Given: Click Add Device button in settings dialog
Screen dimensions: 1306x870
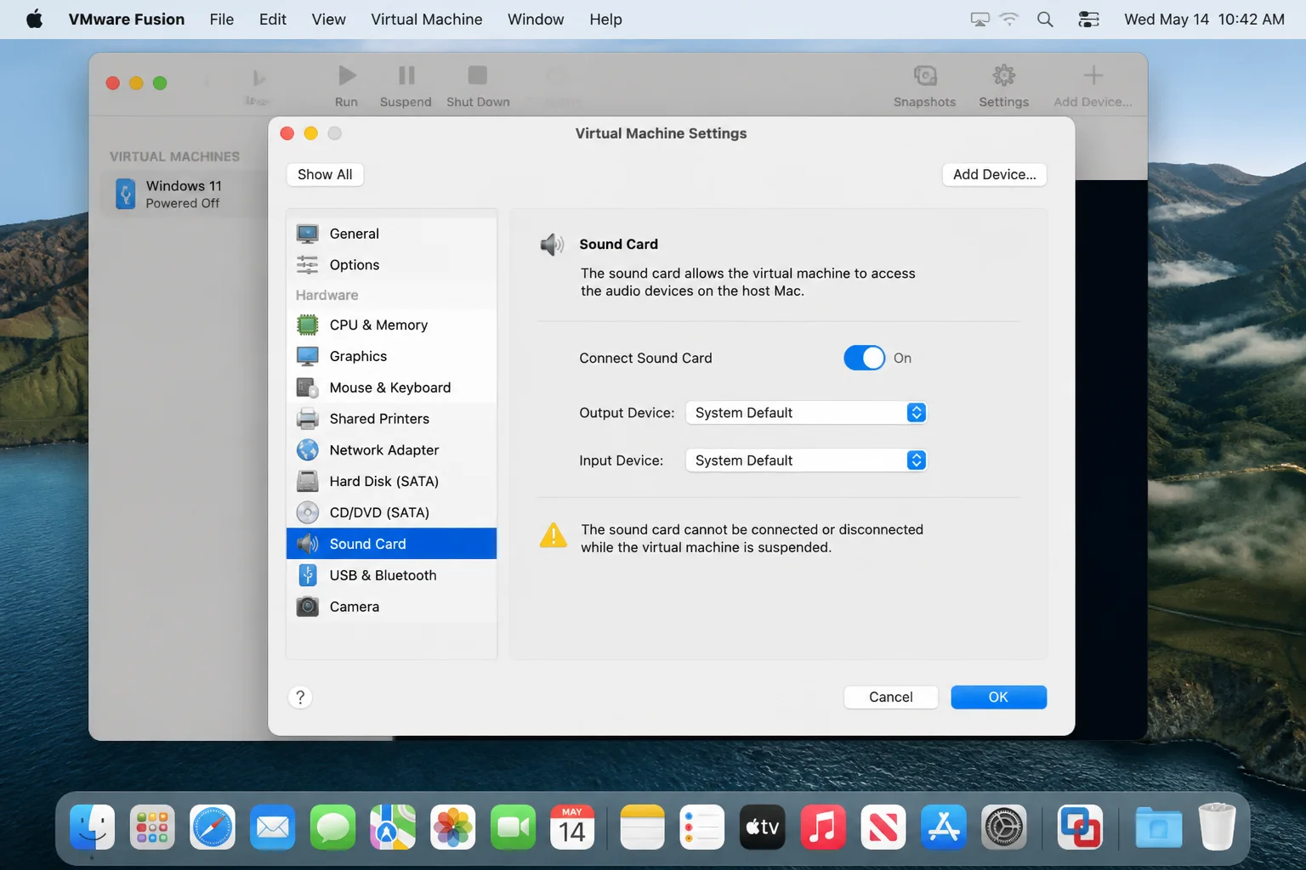Looking at the screenshot, I should 994,174.
